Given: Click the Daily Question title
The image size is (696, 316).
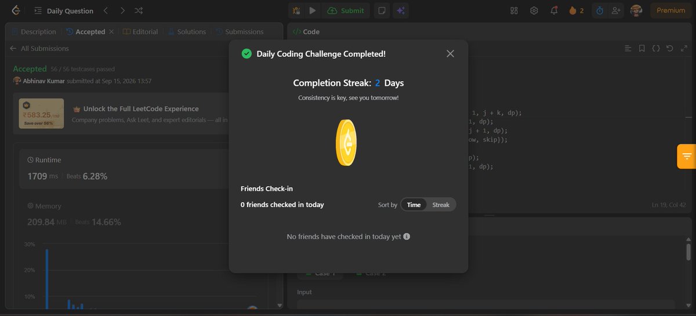Looking at the screenshot, I should [x=70, y=10].
